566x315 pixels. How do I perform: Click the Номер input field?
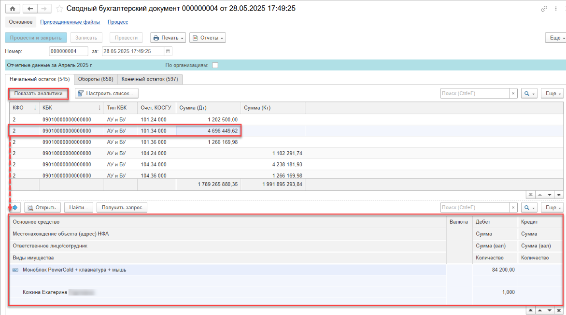[68, 51]
